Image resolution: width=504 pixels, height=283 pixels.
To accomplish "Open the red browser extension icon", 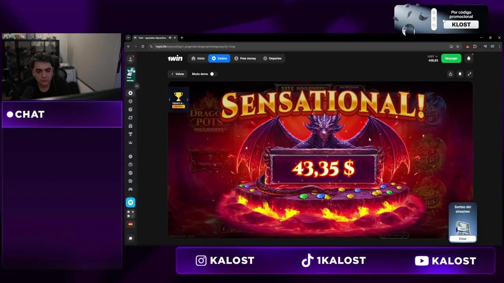I will point(467,46).
